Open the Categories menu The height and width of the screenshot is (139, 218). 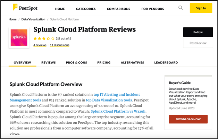point(86,9)
